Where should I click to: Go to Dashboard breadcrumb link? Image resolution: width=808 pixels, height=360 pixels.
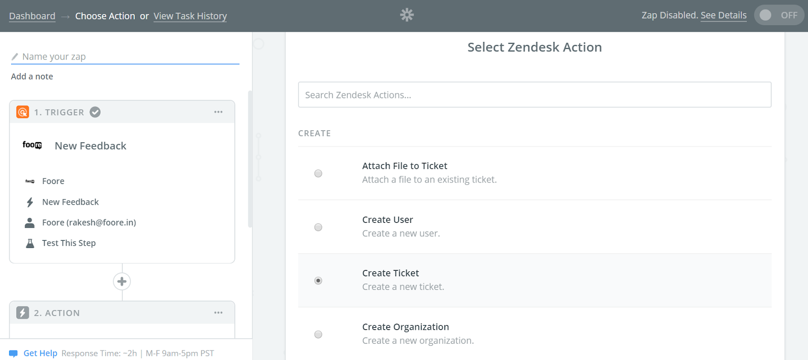click(32, 16)
